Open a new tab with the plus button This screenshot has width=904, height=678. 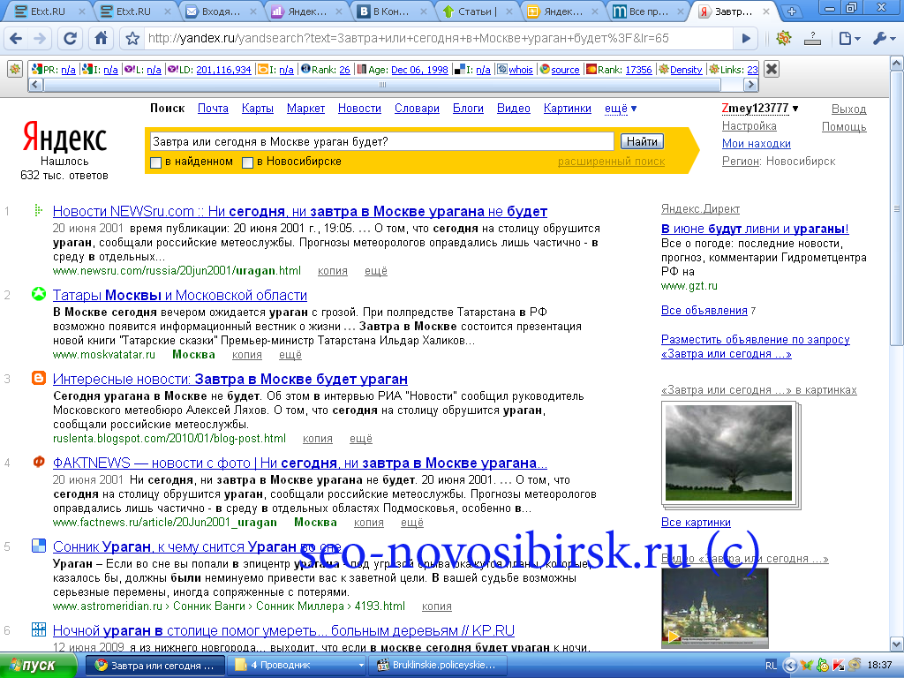[x=792, y=11]
